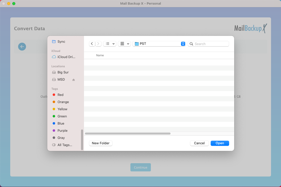Click the Open button
Screen dimensions: 281x187
pyautogui.click(x=220, y=143)
